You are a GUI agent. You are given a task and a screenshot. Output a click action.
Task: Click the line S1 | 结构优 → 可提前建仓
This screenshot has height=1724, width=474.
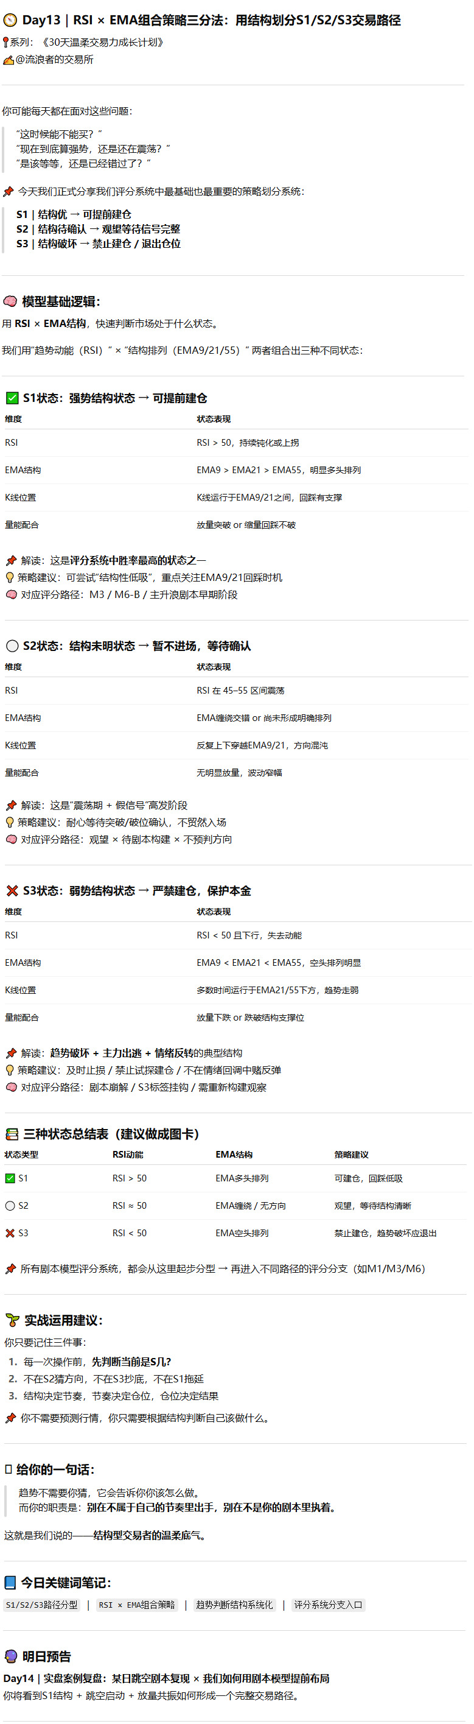tap(74, 214)
